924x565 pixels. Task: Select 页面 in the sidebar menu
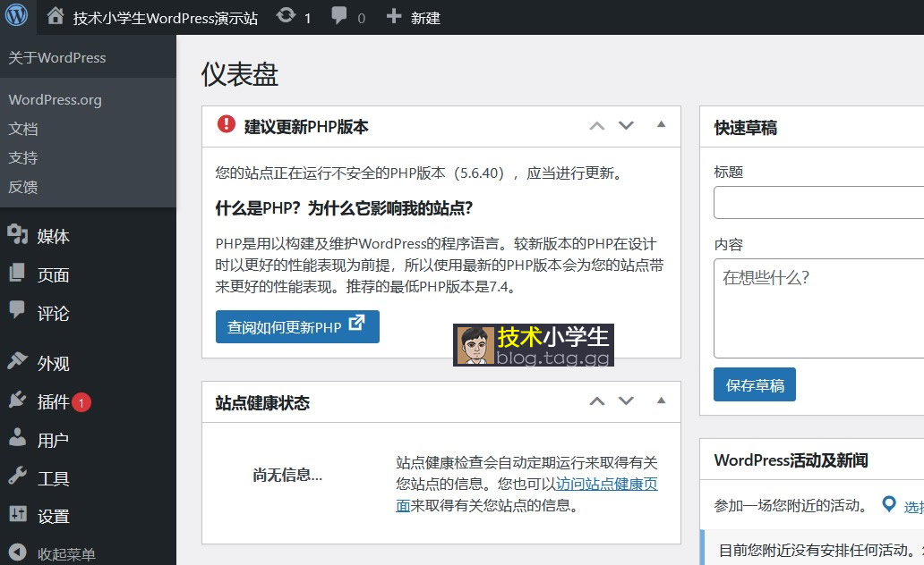[53, 275]
